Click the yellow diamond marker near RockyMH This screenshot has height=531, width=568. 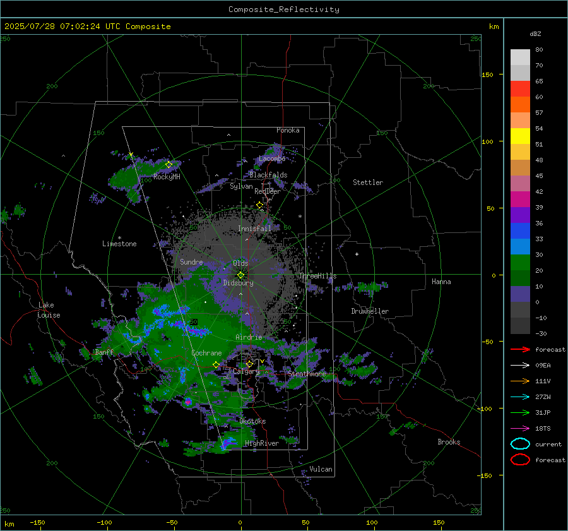click(169, 165)
